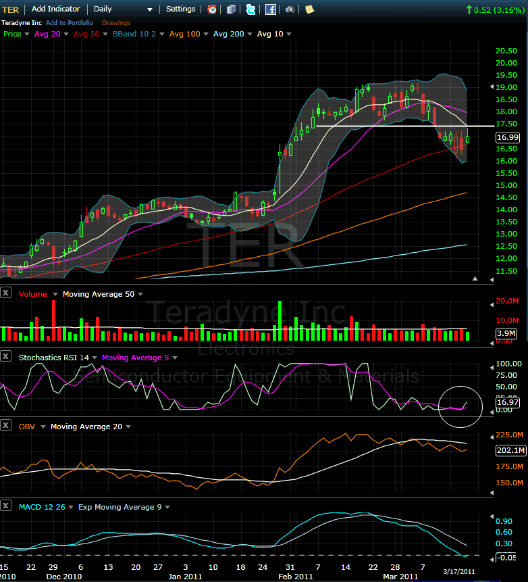
Task: Click the TER ticker symbol field
Action: 10,9
